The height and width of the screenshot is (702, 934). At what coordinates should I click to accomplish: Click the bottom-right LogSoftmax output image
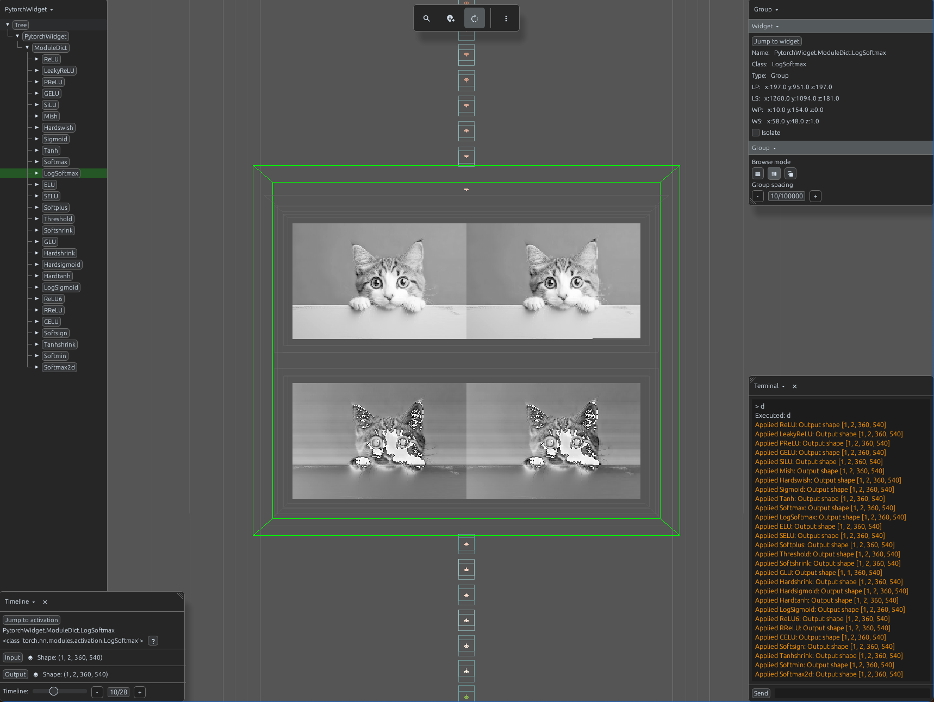553,441
